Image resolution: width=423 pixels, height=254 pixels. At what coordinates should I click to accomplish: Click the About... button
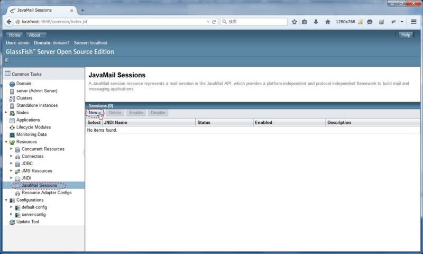point(36,35)
